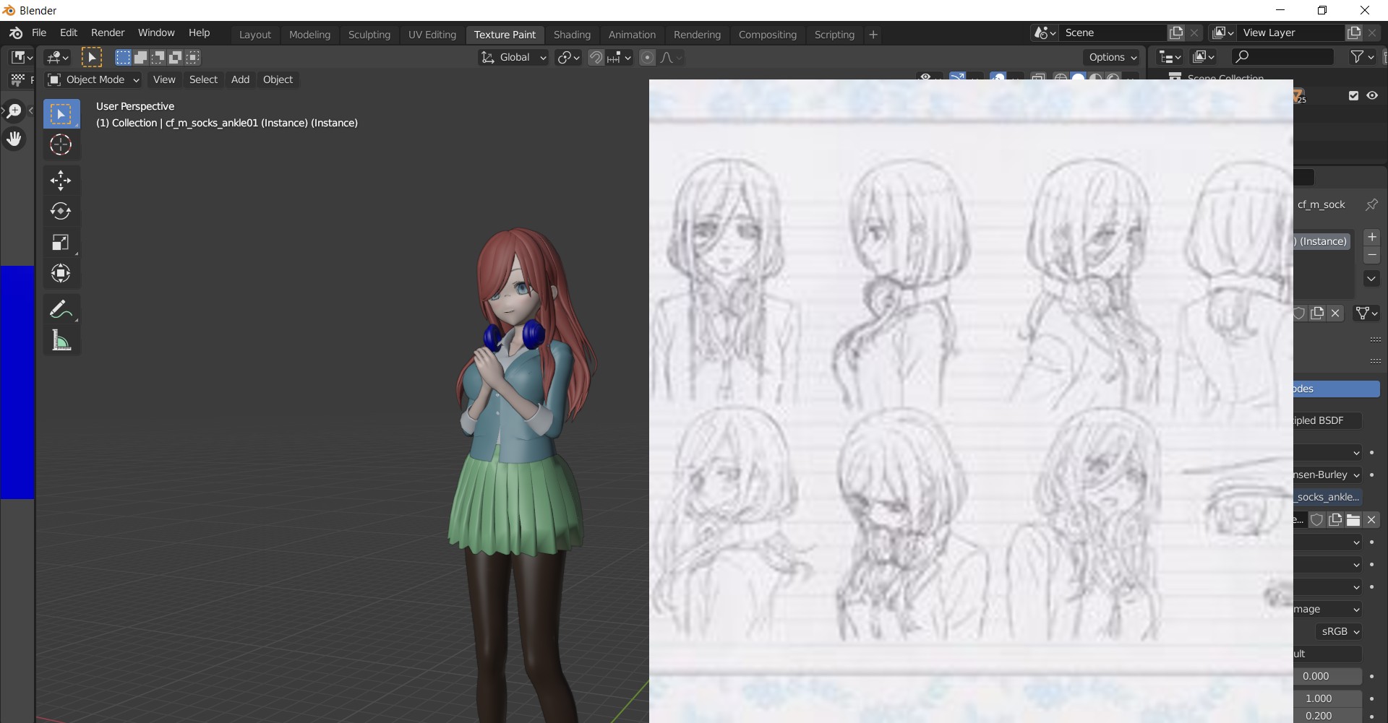
Task: Switch to the Sculpting workspace tab
Action: 369,35
